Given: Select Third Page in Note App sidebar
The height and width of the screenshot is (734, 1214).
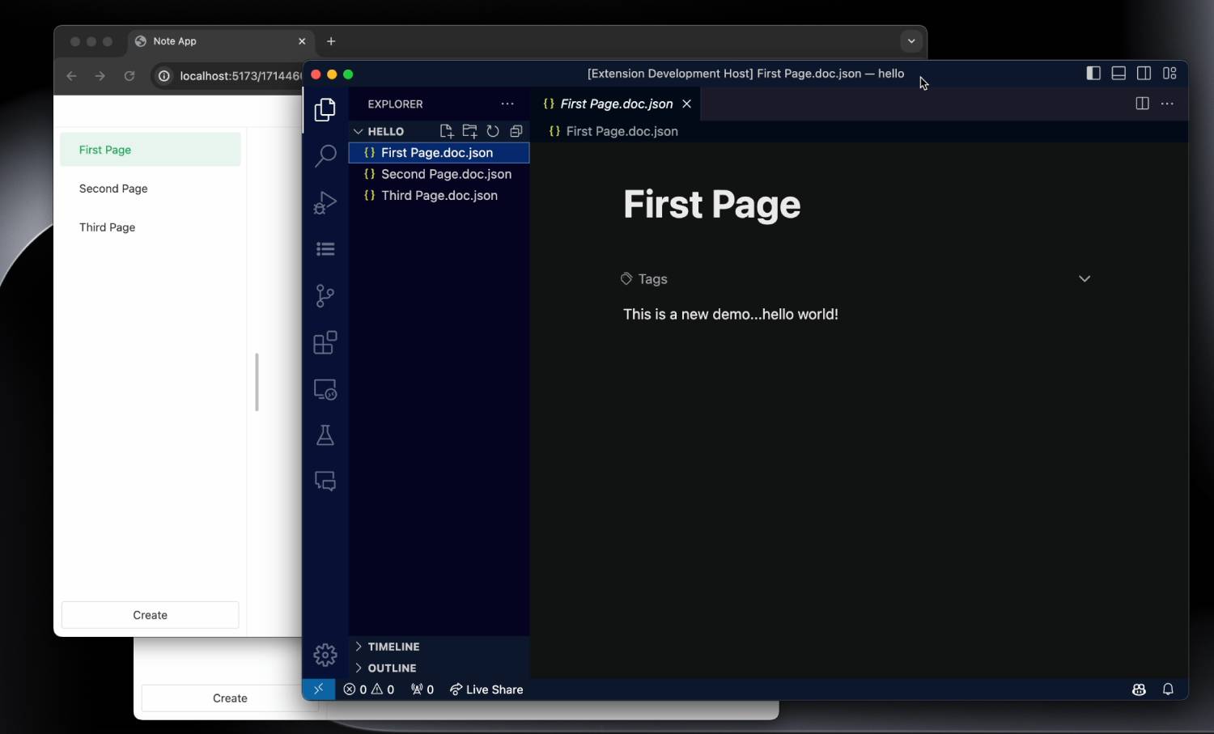Looking at the screenshot, I should tap(151, 227).
